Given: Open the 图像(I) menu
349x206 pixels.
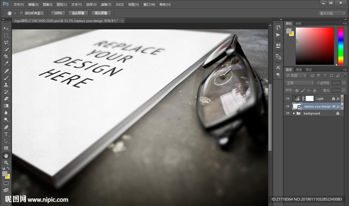Looking at the screenshot, I should [x=47, y=4].
